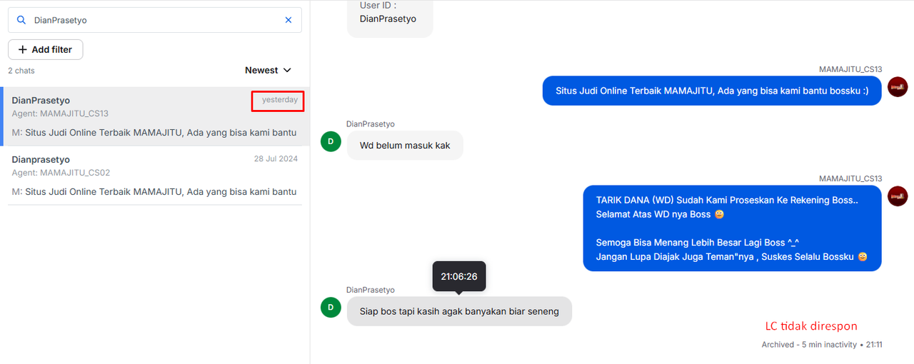
Task: Clear the search field with the X
Action: pos(288,20)
